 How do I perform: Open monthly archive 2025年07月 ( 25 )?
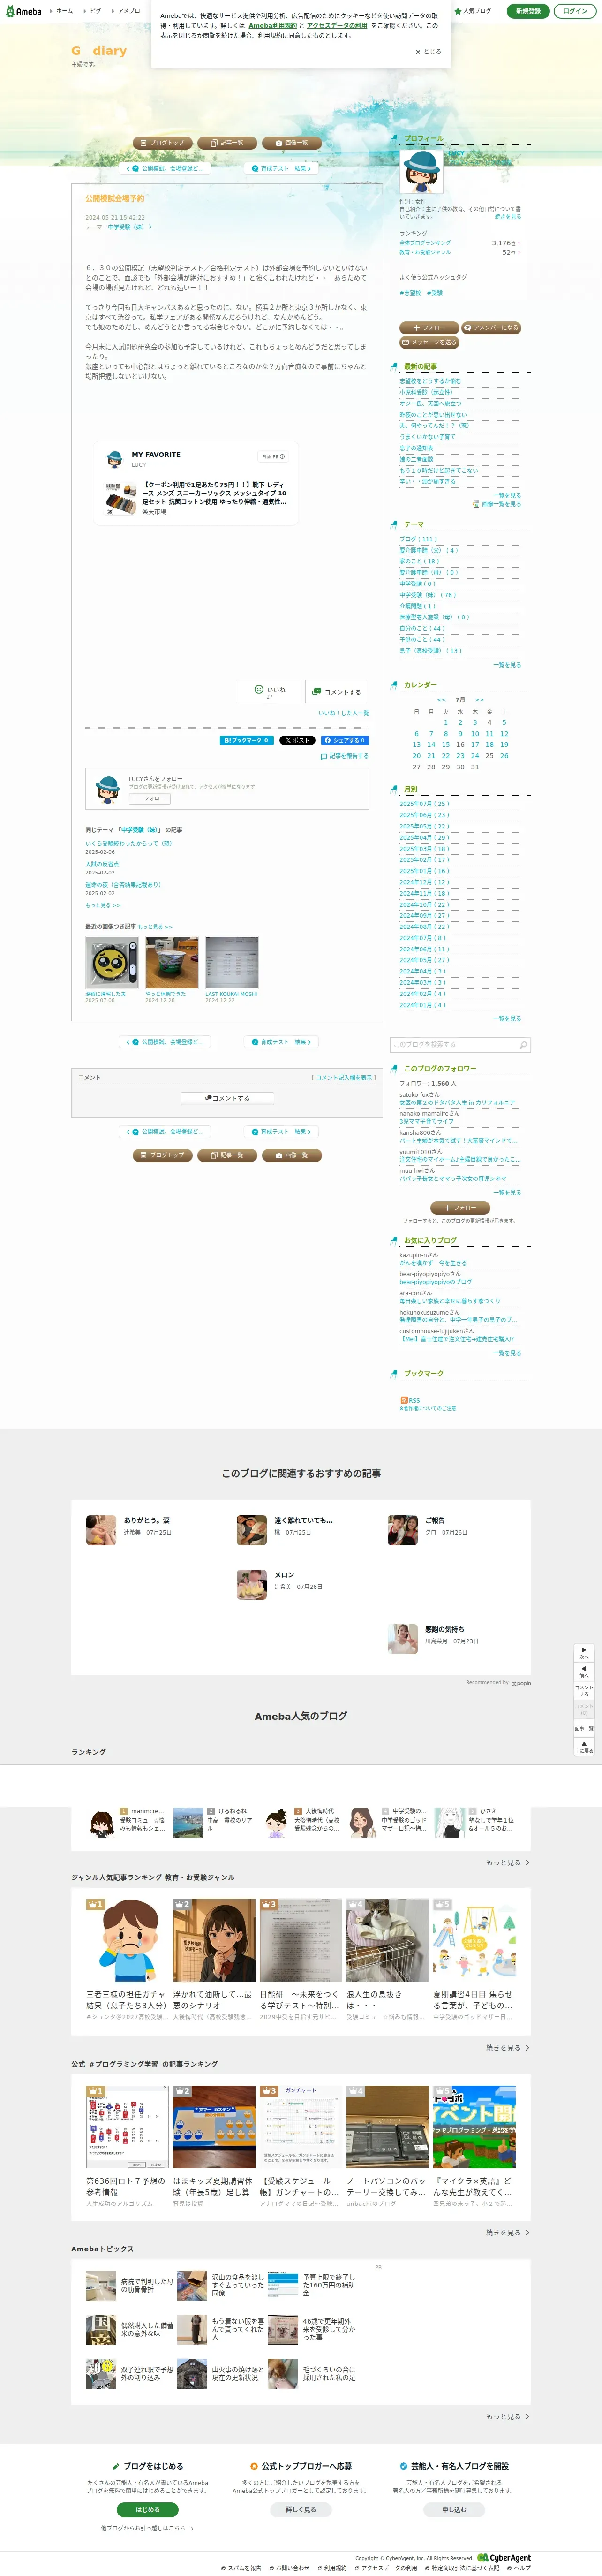tap(424, 804)
